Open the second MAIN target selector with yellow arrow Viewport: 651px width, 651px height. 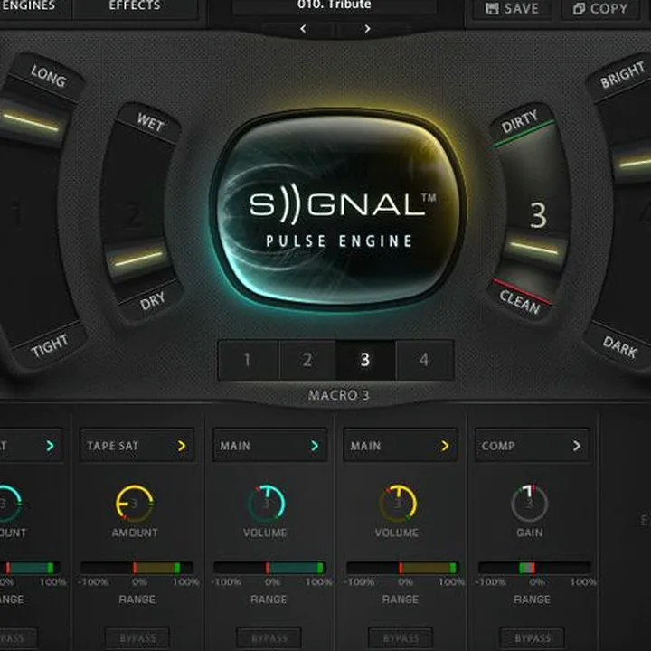coord(401,446)
